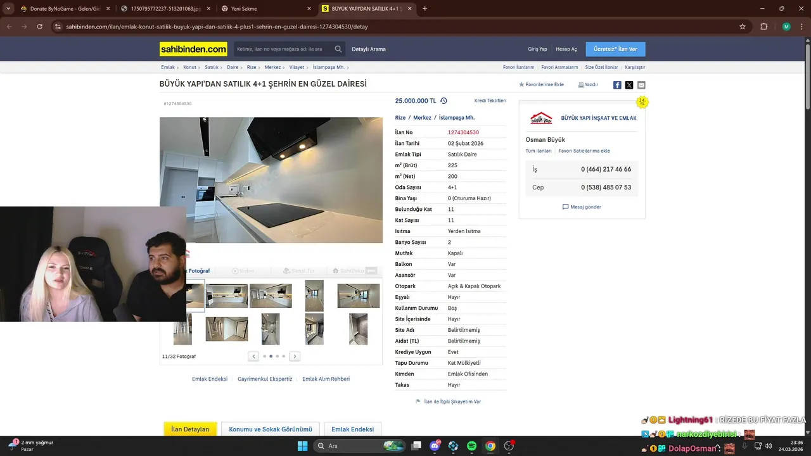Open Sanal Tur gallery tab

tap(298, 270)
